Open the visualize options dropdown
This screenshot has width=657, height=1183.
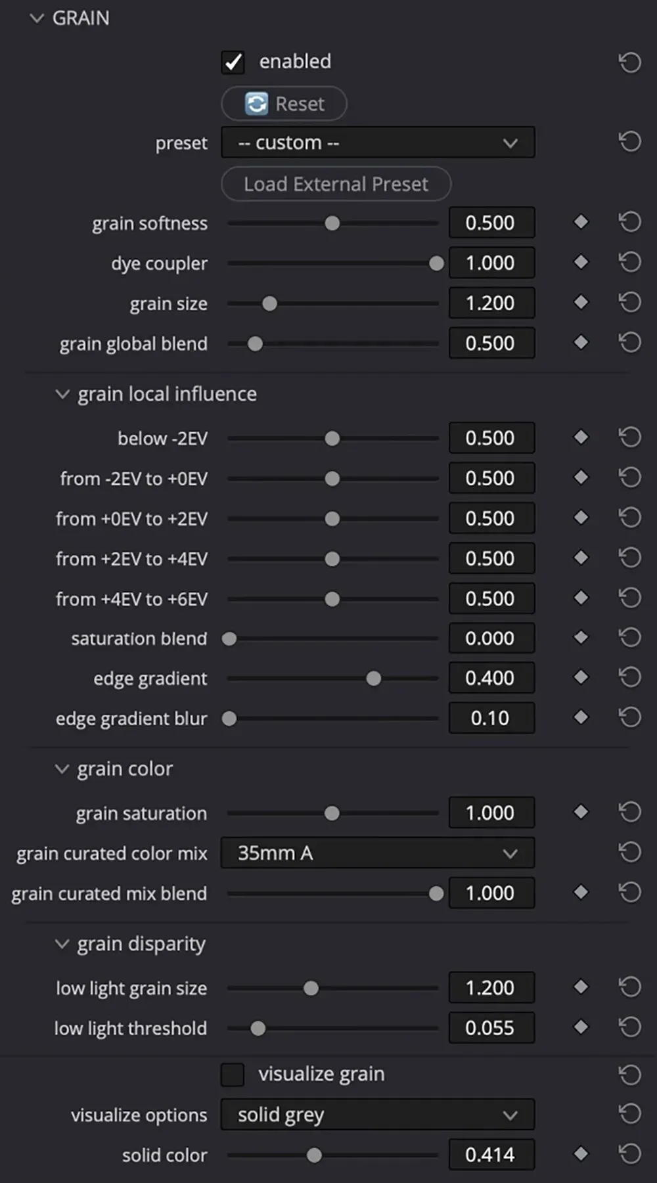click(x=378, y=1115)
